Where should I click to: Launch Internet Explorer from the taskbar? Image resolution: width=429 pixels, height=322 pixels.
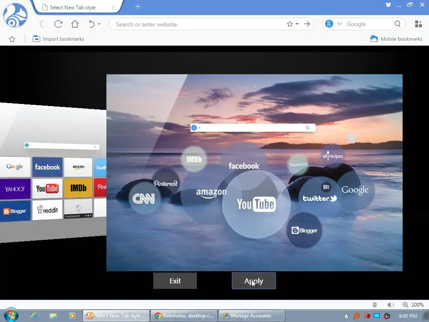tap(34, 316)
